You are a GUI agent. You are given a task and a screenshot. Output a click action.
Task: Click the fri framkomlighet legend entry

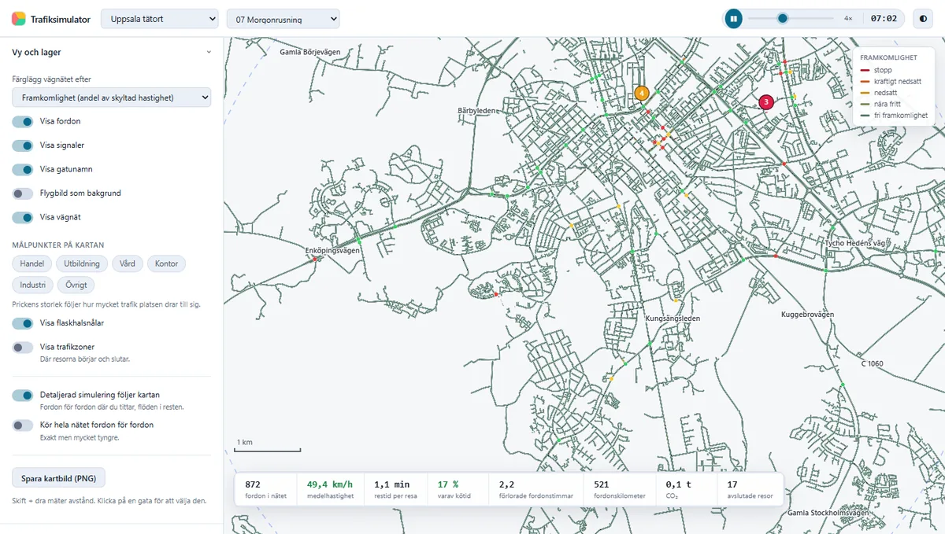point(895,115)
